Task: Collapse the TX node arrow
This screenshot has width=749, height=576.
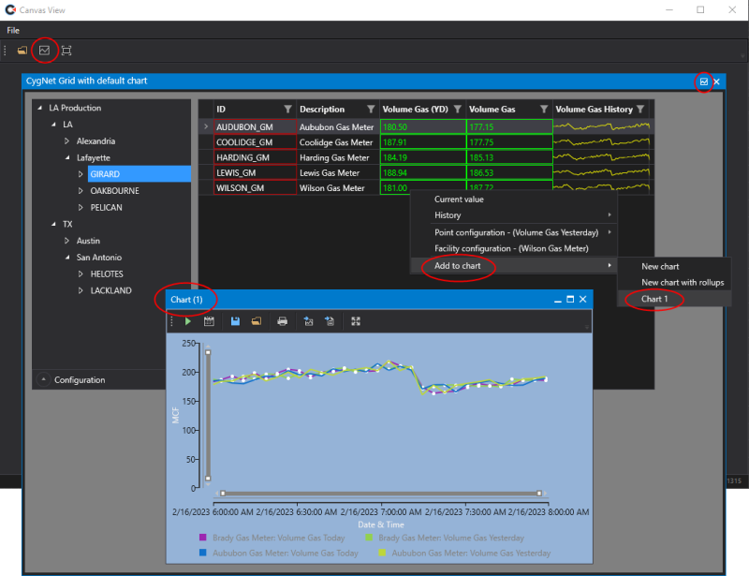Action: point(54,224)
